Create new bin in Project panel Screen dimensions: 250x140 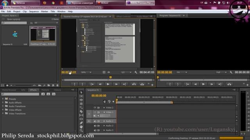[x=48, y=86]
